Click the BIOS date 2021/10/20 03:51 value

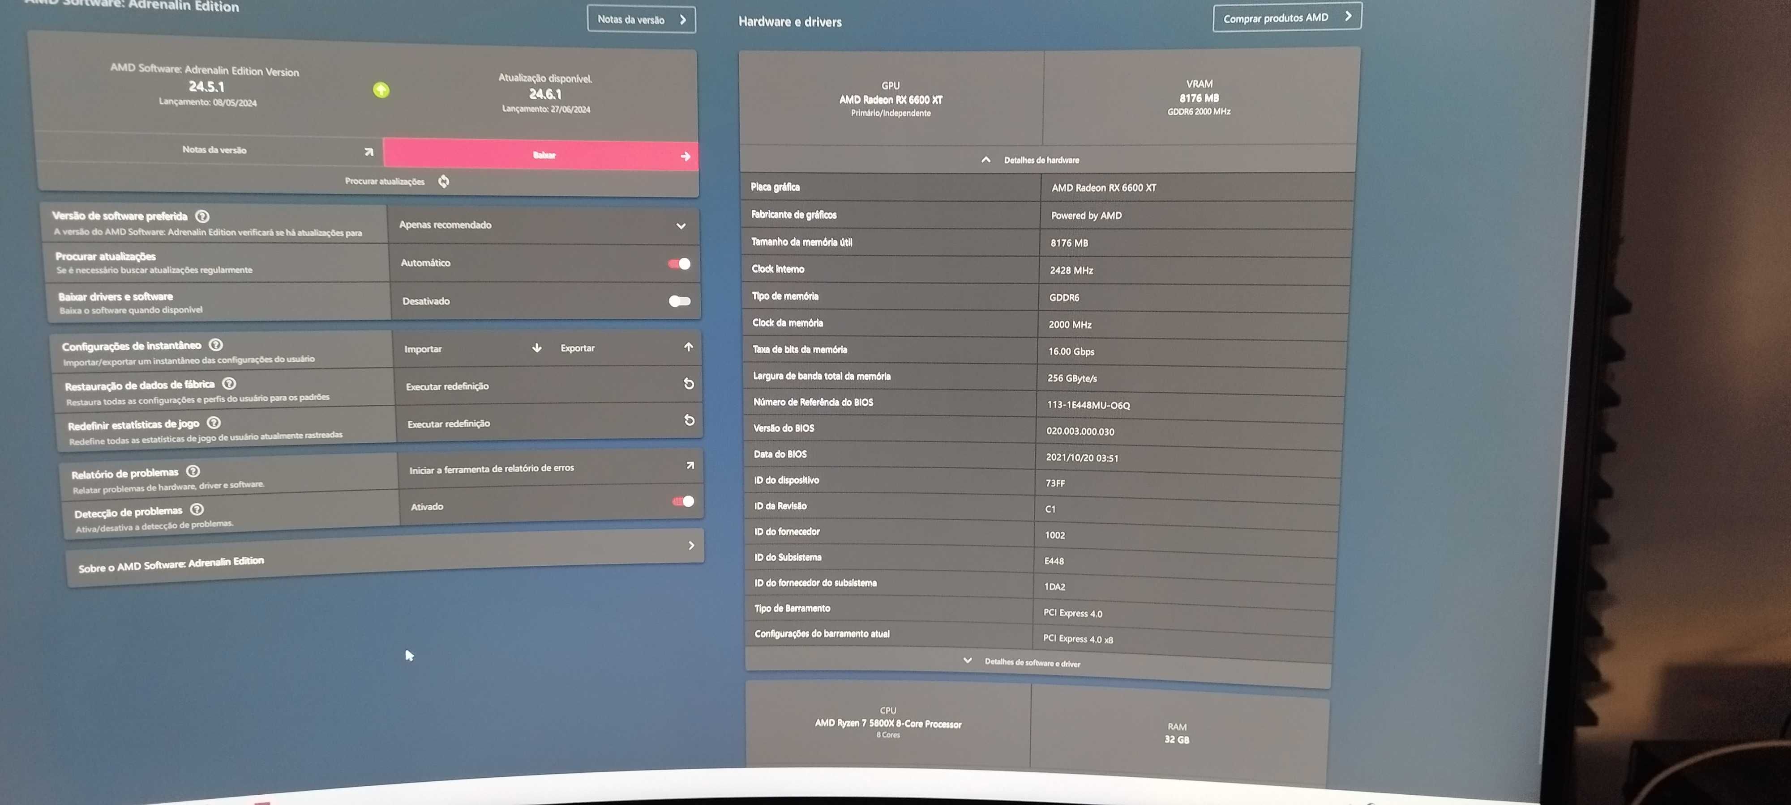(1082, 458)
